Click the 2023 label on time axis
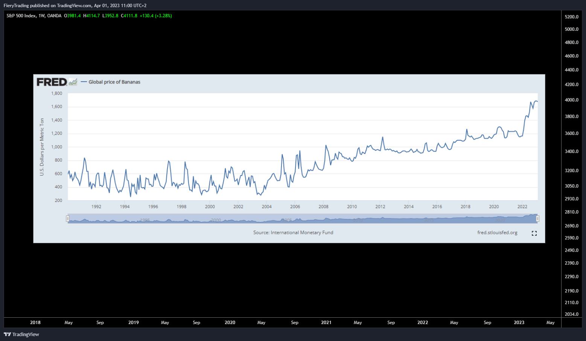Viewport: 586px width, 341px height. point(519,323)
